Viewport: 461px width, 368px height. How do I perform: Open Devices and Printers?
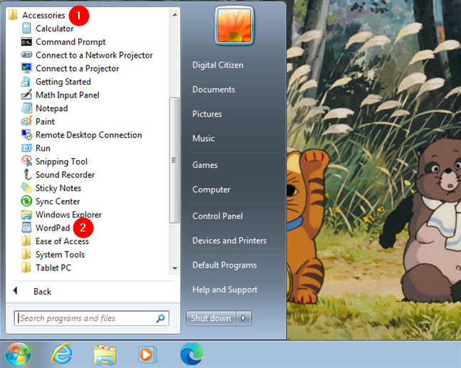pos(229,241)
